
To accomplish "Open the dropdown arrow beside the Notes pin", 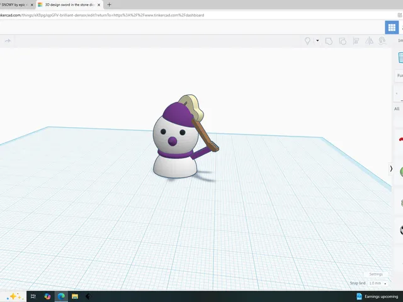I will [x=317, y=40].
